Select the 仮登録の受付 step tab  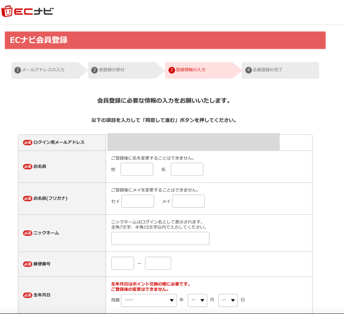click(x=124, y=70)
